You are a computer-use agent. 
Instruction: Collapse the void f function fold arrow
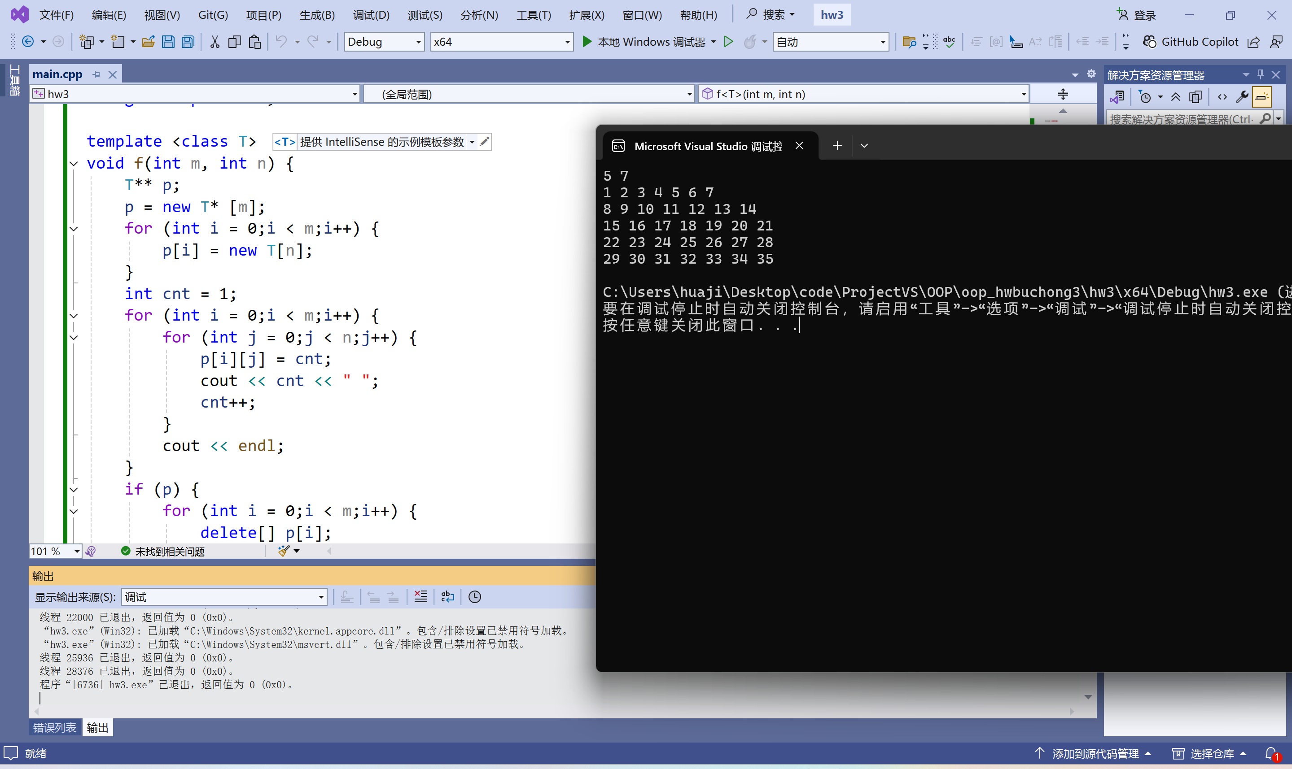pos(74,164)
